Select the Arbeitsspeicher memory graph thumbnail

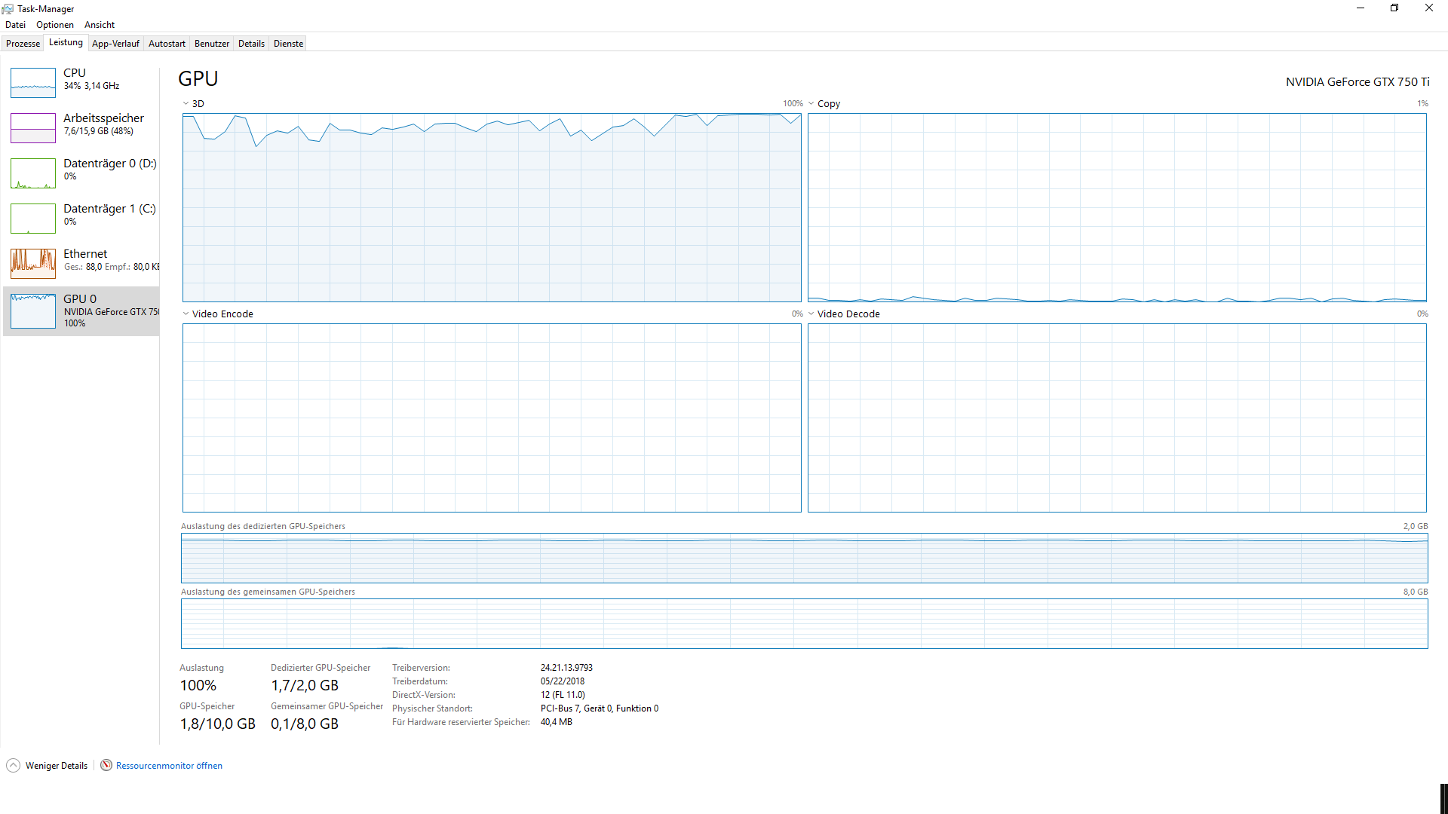coord(33,128)
